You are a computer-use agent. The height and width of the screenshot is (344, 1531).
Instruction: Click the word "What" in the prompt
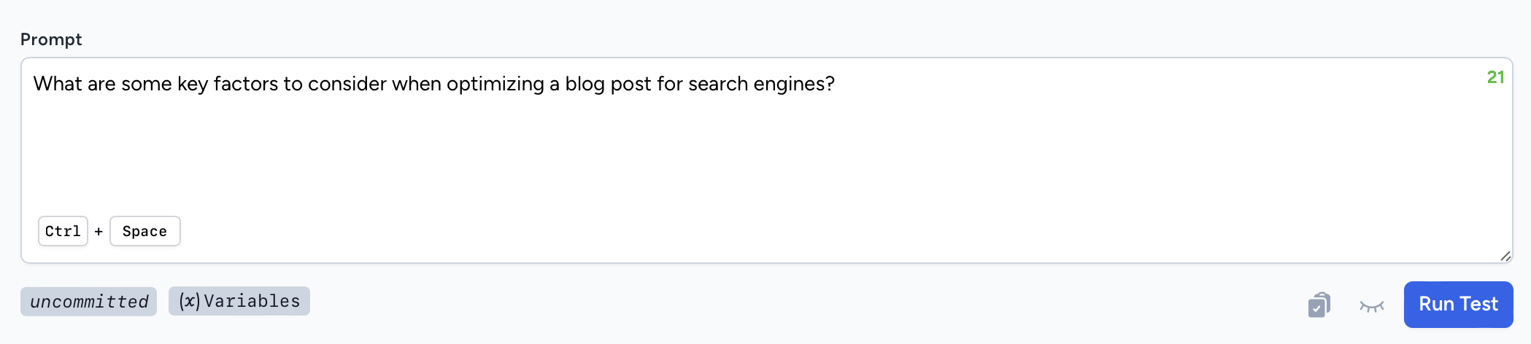tap(58, 84)
